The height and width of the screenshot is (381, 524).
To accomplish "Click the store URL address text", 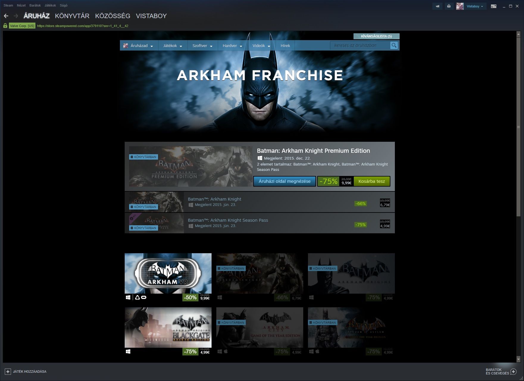I will coord(83,26).
